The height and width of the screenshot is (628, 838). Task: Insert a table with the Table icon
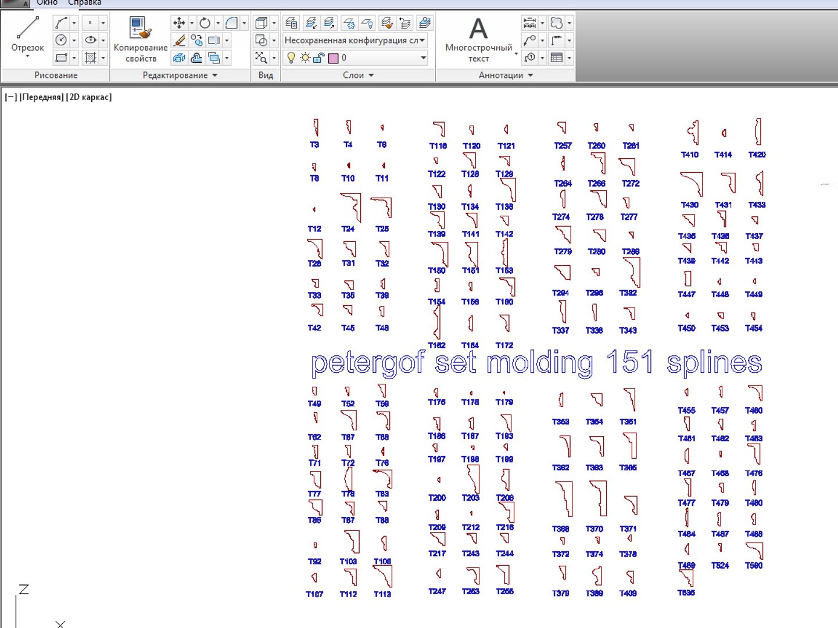pyautogui.click(x=557, y=58)
